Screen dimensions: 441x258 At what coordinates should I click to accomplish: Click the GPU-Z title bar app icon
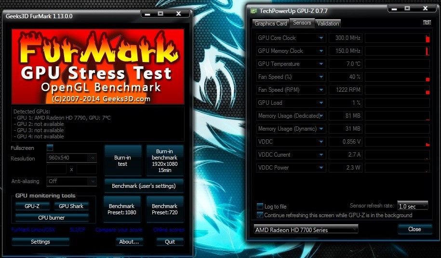254,11
